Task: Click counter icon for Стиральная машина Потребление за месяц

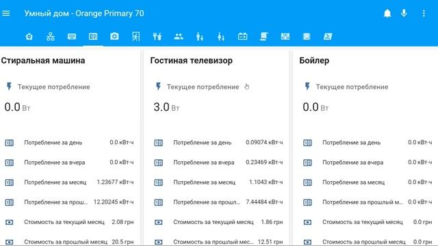Action: pos(9,182)
